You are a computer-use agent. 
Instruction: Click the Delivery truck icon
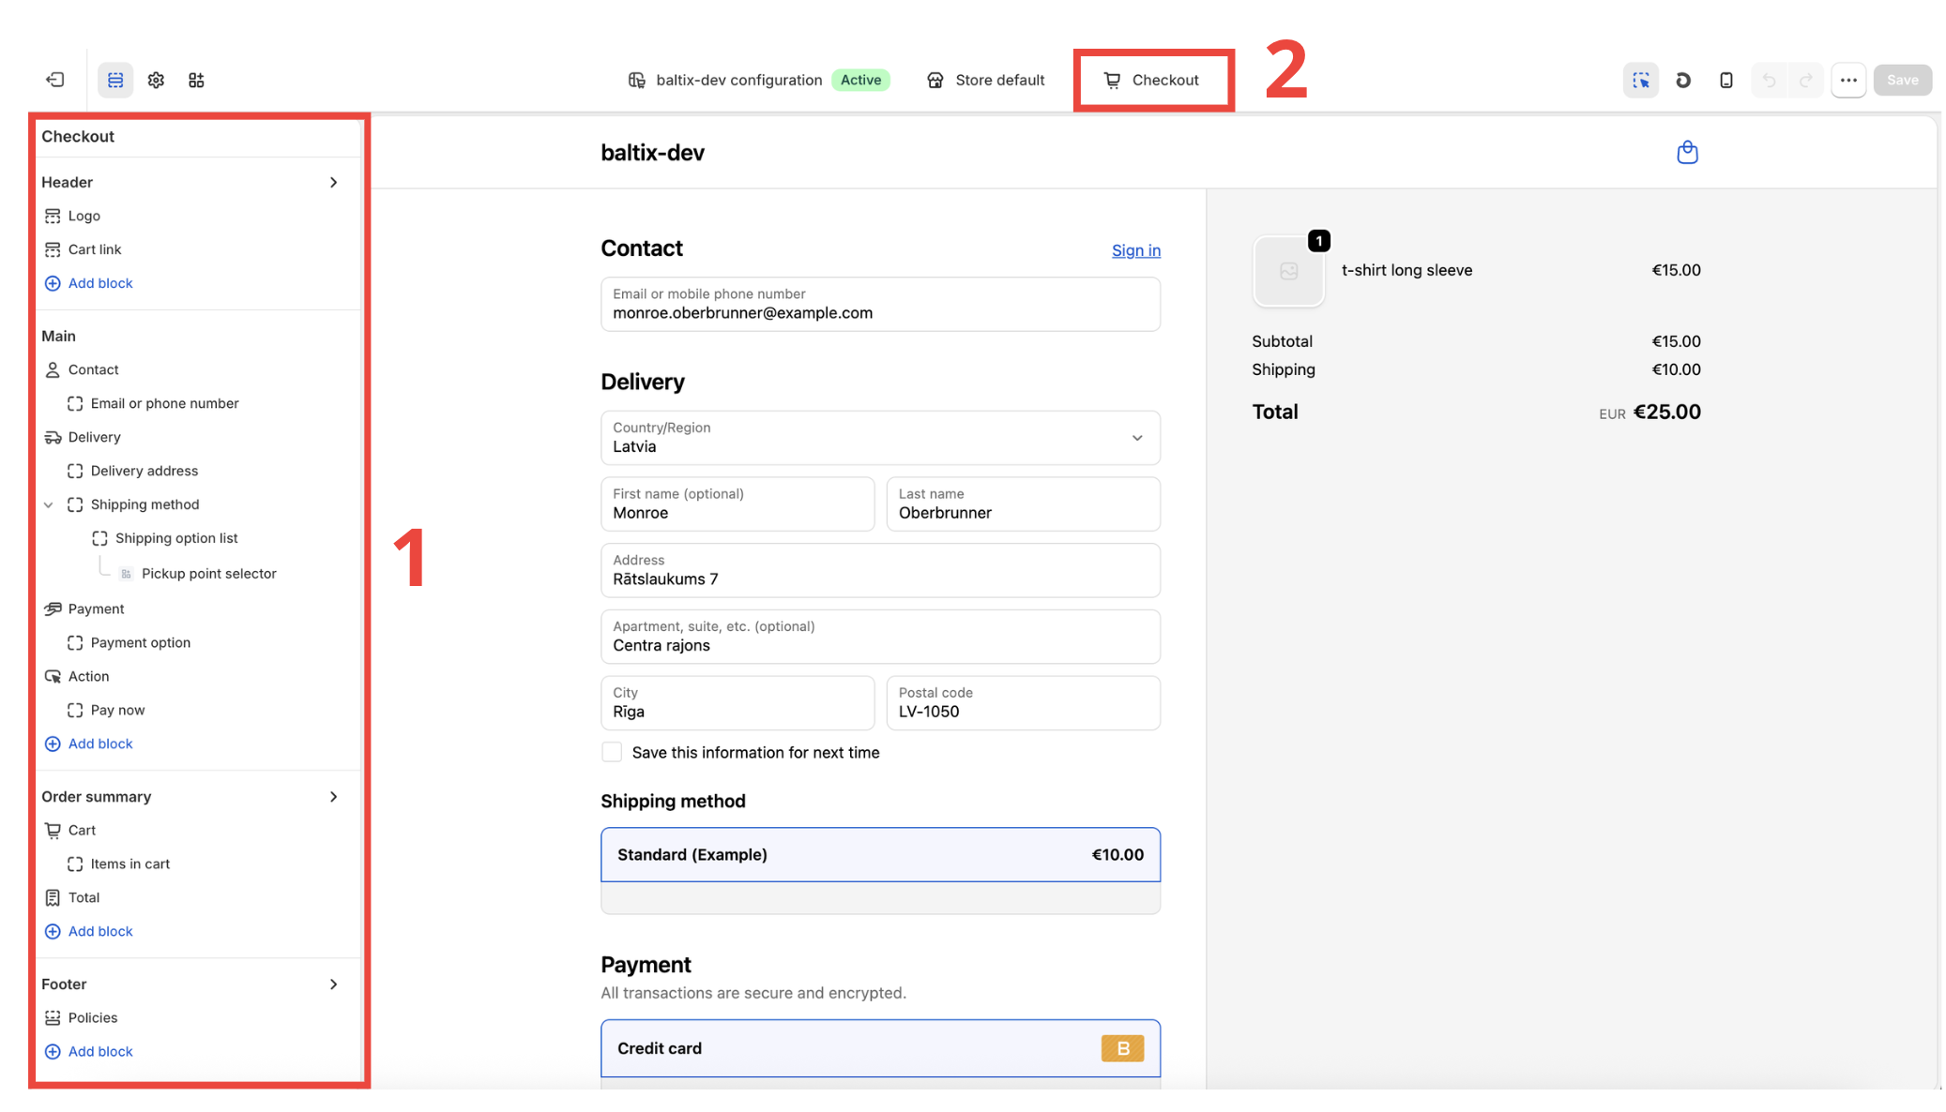point(53,437)
